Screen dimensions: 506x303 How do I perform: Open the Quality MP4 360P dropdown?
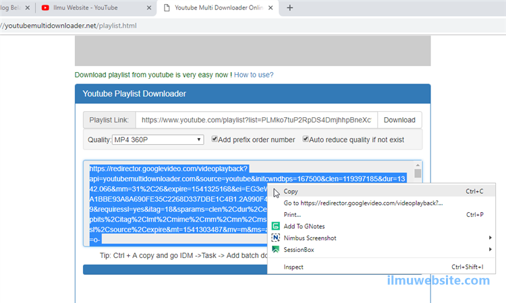coord(158,140)
